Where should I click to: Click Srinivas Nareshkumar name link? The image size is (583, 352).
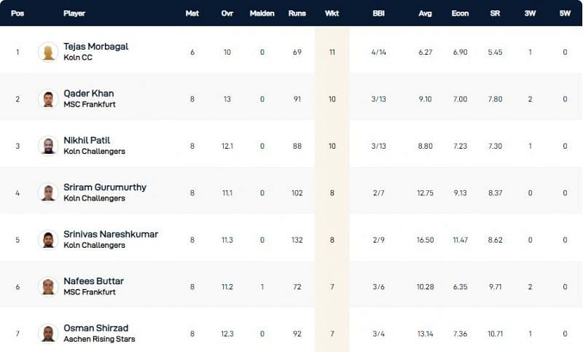110,234
